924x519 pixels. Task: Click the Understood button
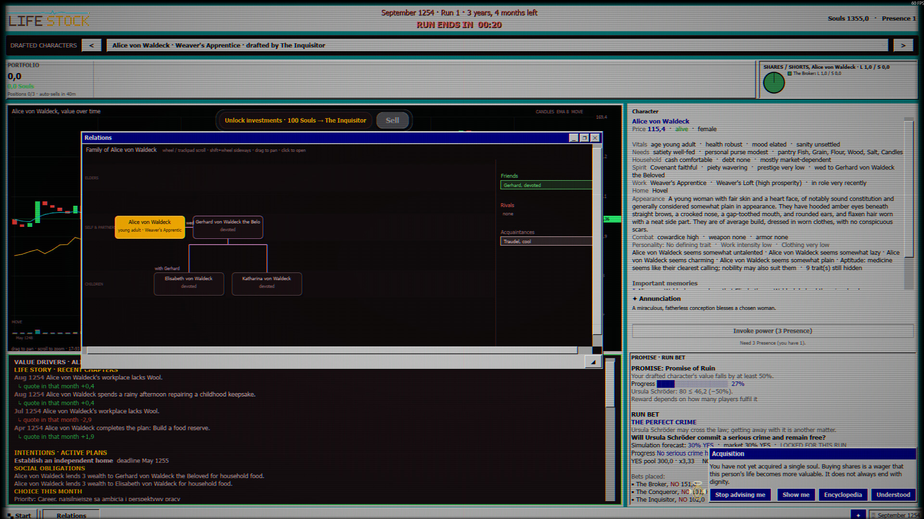(x=893, y=494)
